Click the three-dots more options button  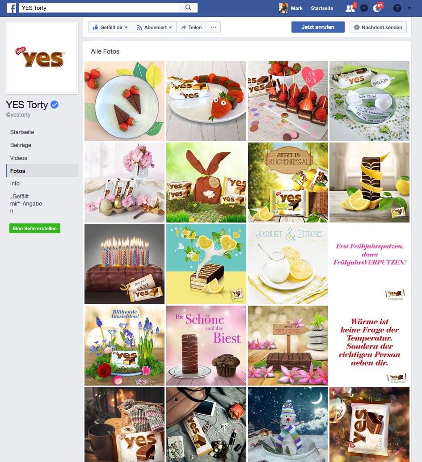(x=213, y=27)
